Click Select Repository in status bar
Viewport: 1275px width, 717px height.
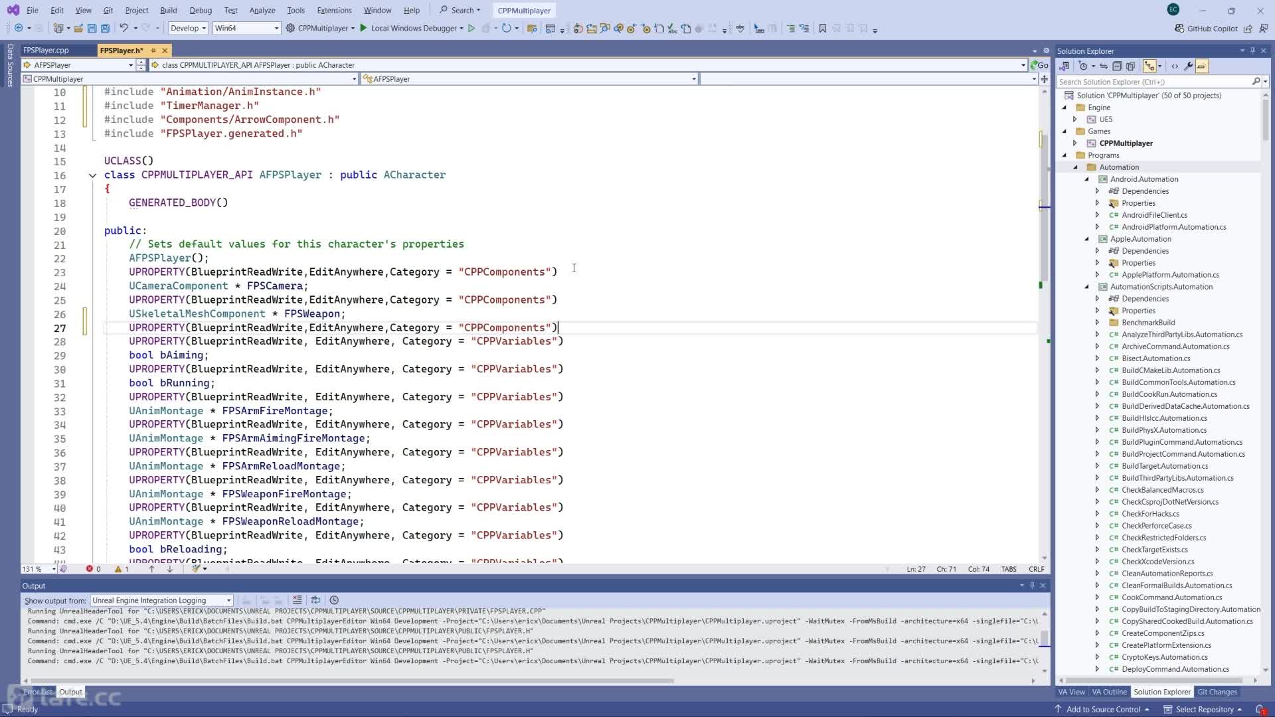[1204, 709]
